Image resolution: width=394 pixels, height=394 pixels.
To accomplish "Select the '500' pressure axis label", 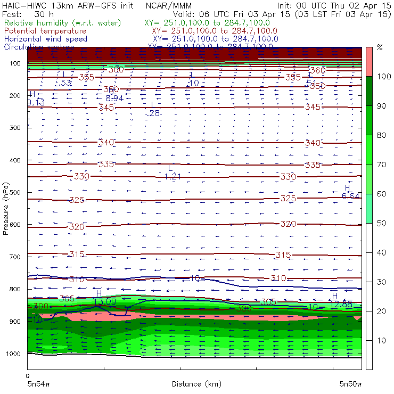I will click(x=15, y=192).
